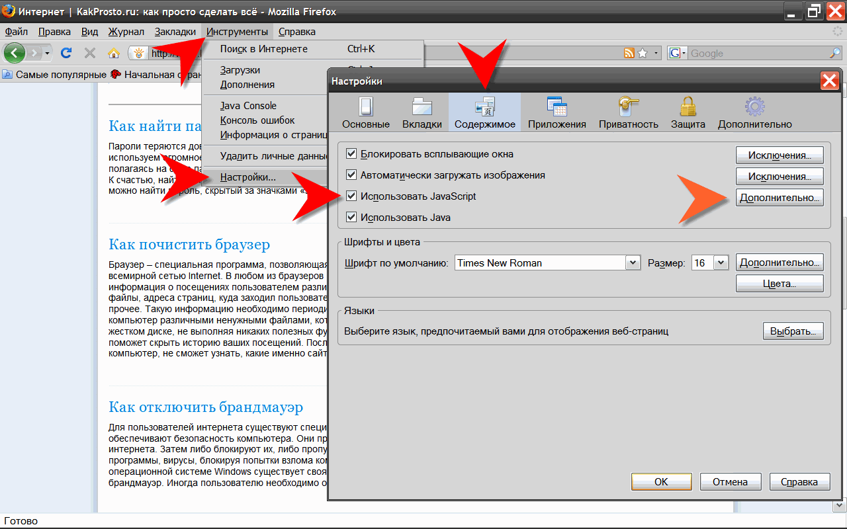
Task: Uncheck Использовать JavaScript
Action: click(x=351, y=196)
